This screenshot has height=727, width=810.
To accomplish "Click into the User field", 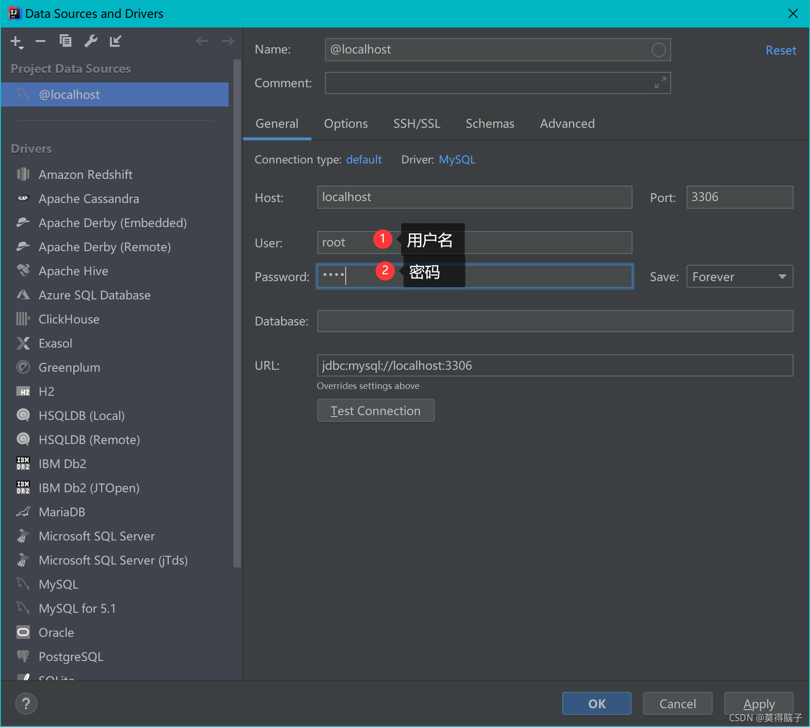I will pos(474,242).
